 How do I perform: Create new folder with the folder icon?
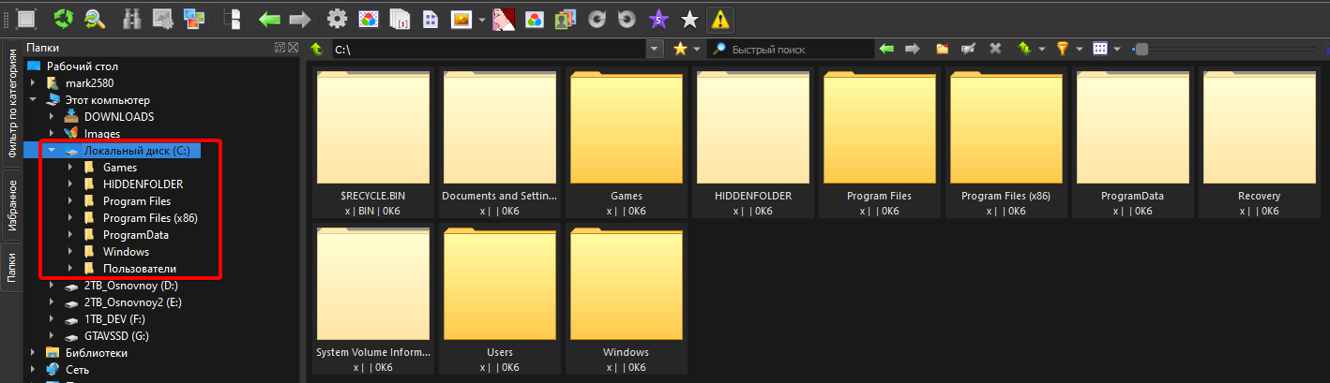point(943,49)
